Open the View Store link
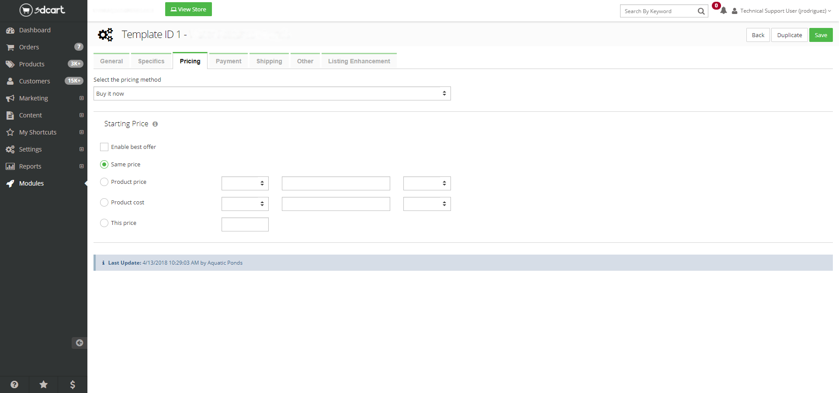839x393 pixels. point(188,9)
